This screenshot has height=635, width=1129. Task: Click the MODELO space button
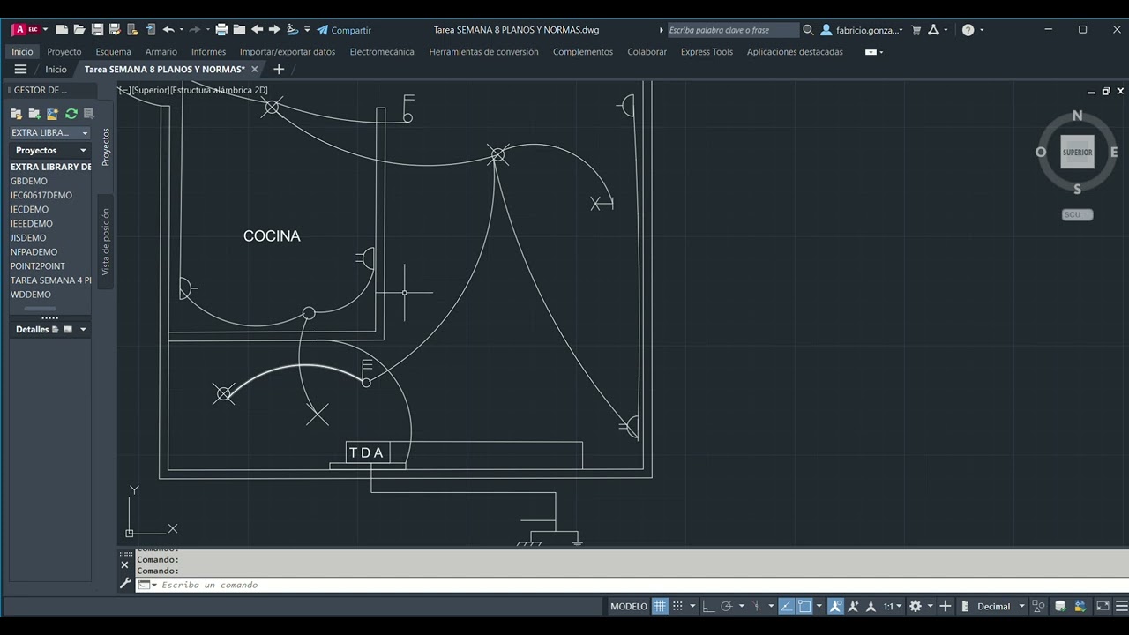click(629, 606)
